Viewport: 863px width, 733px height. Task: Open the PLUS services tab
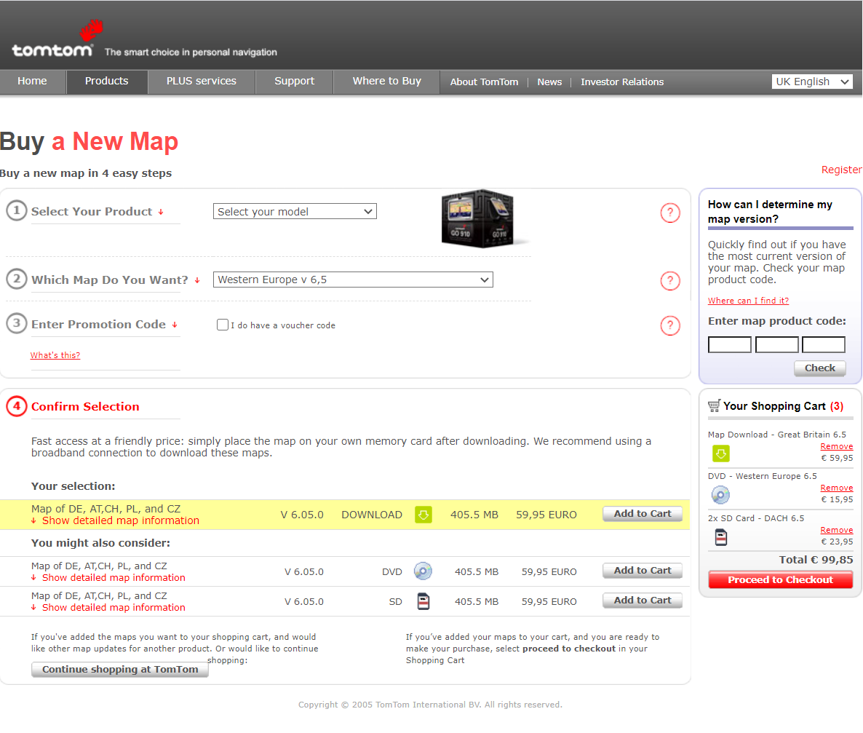[x=202, y=82]
